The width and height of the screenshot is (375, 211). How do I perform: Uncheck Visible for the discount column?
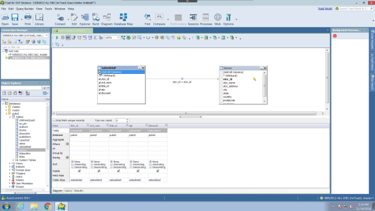tap(158, 171)
